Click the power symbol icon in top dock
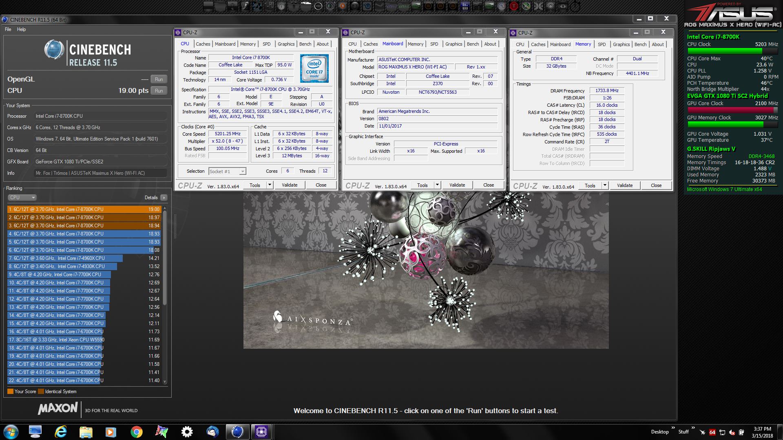 click(575, 6)
